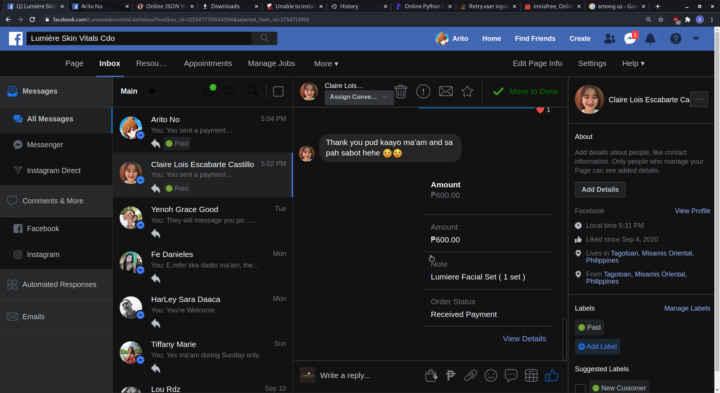The width and height of the screenshot is (720, 393).
Task: Expand the account dropdown arrow in header
Action: (696, 39)
